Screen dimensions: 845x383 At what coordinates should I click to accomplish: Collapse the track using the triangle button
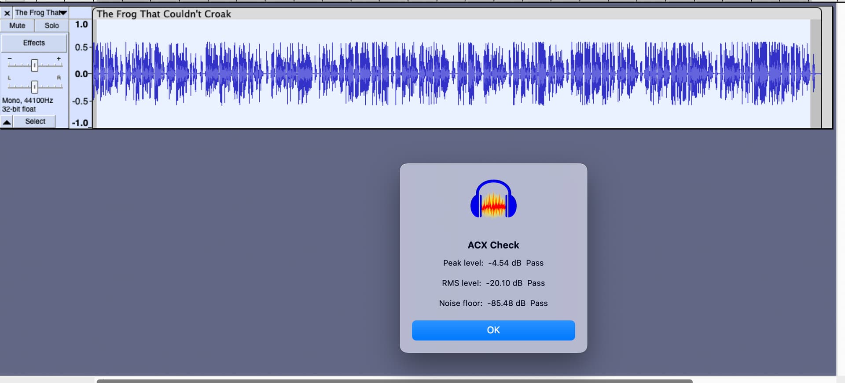point(7,122)
